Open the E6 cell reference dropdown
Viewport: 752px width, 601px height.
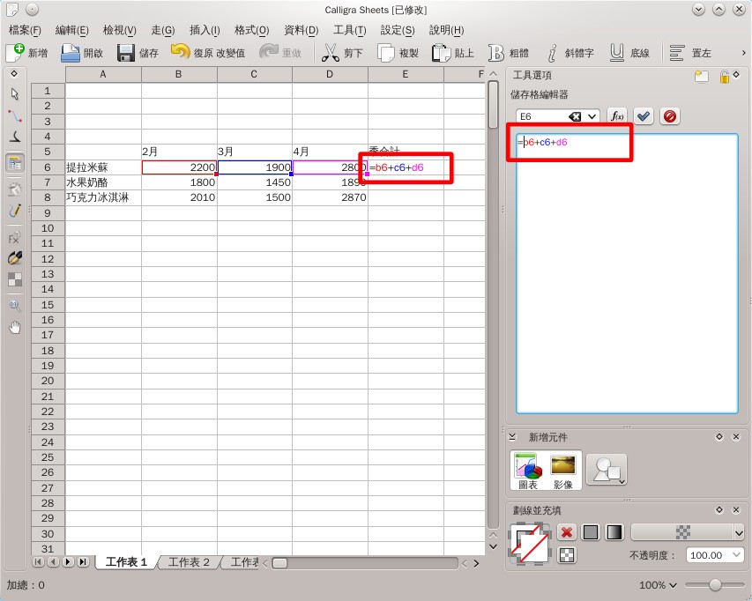(593, 115)
